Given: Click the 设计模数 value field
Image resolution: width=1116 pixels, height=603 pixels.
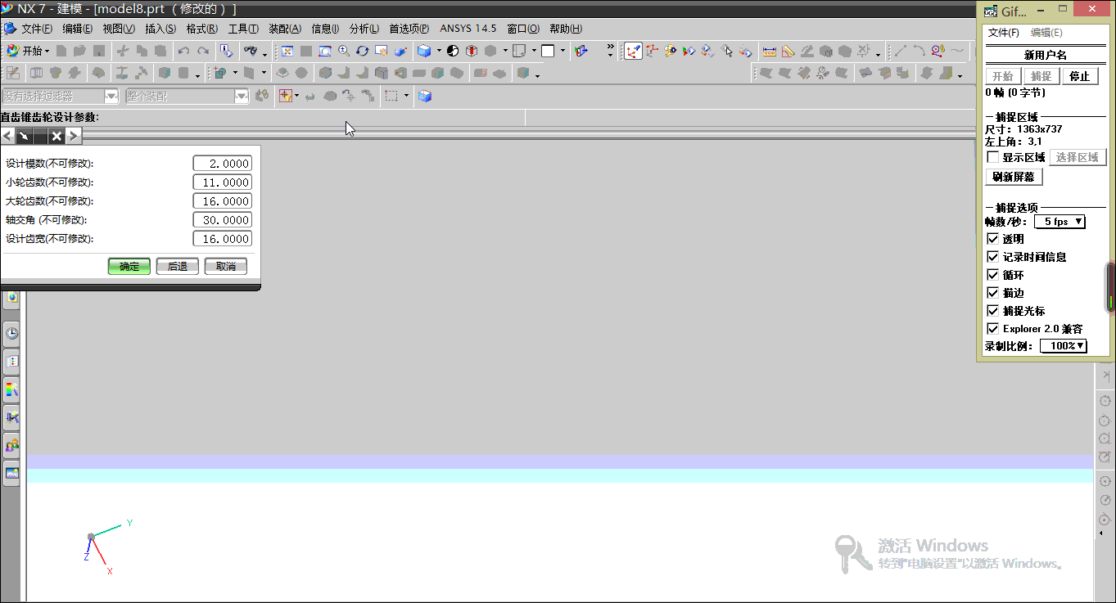Looking at the screenshot, I should coord(223,164).
